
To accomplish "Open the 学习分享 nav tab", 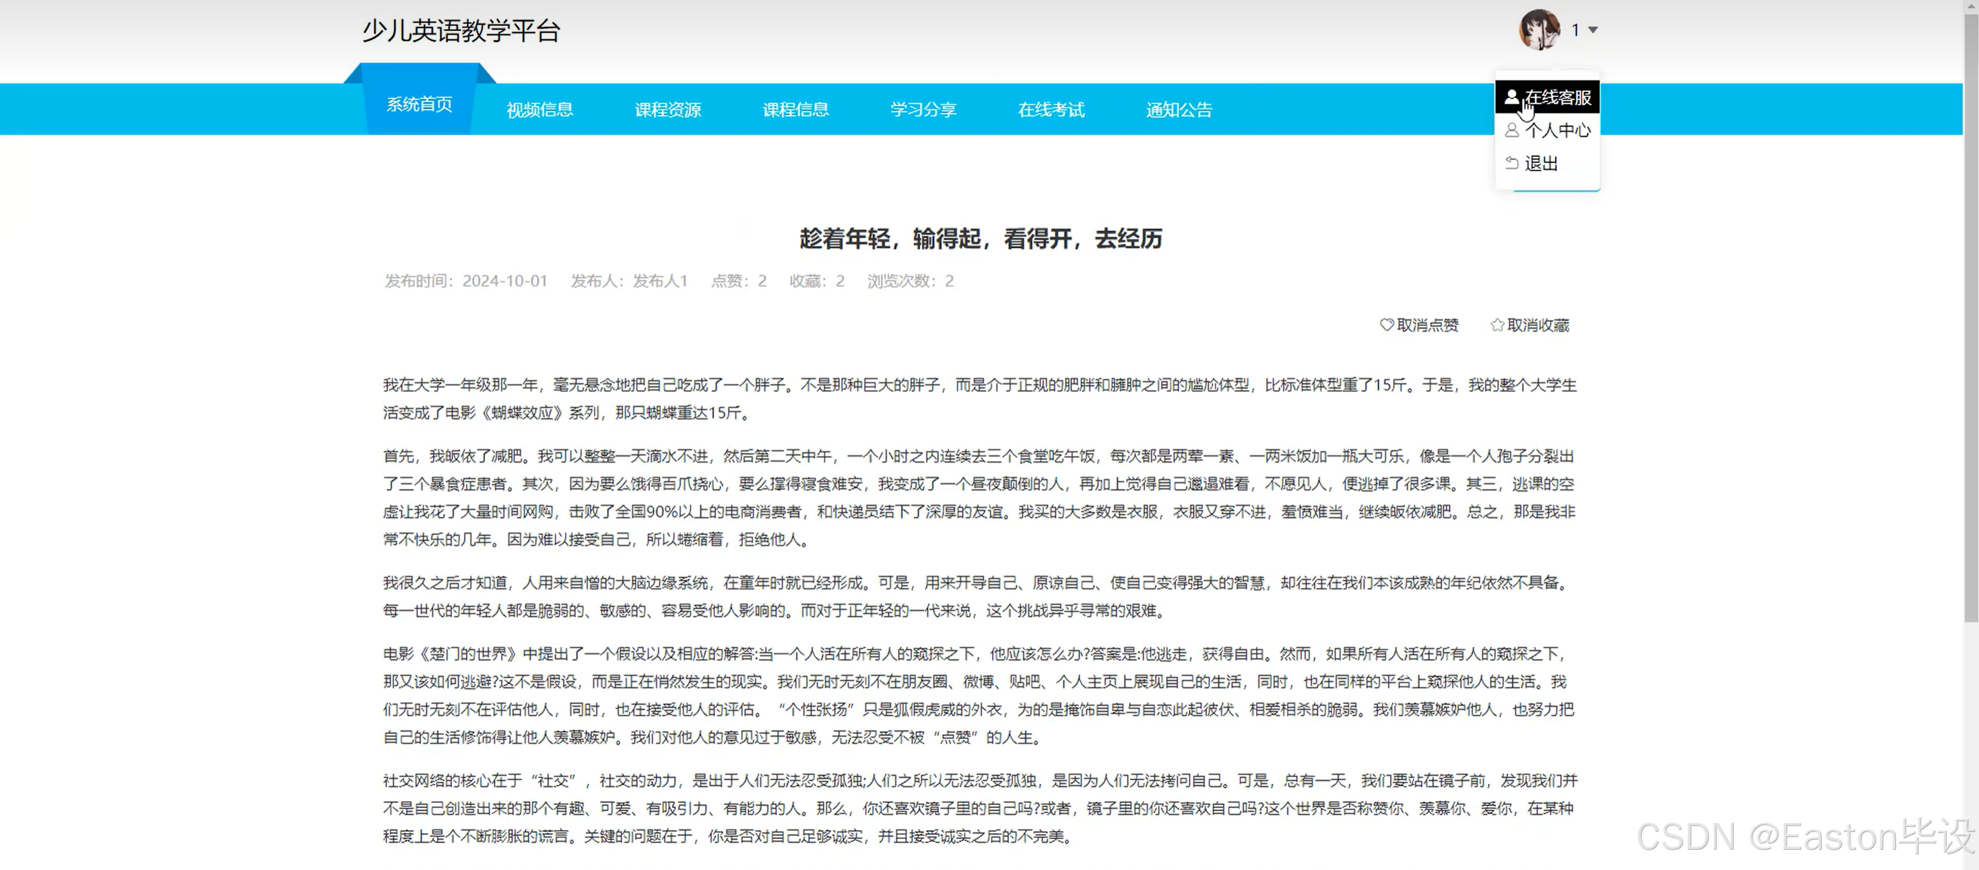I will [x=923, y=109].
